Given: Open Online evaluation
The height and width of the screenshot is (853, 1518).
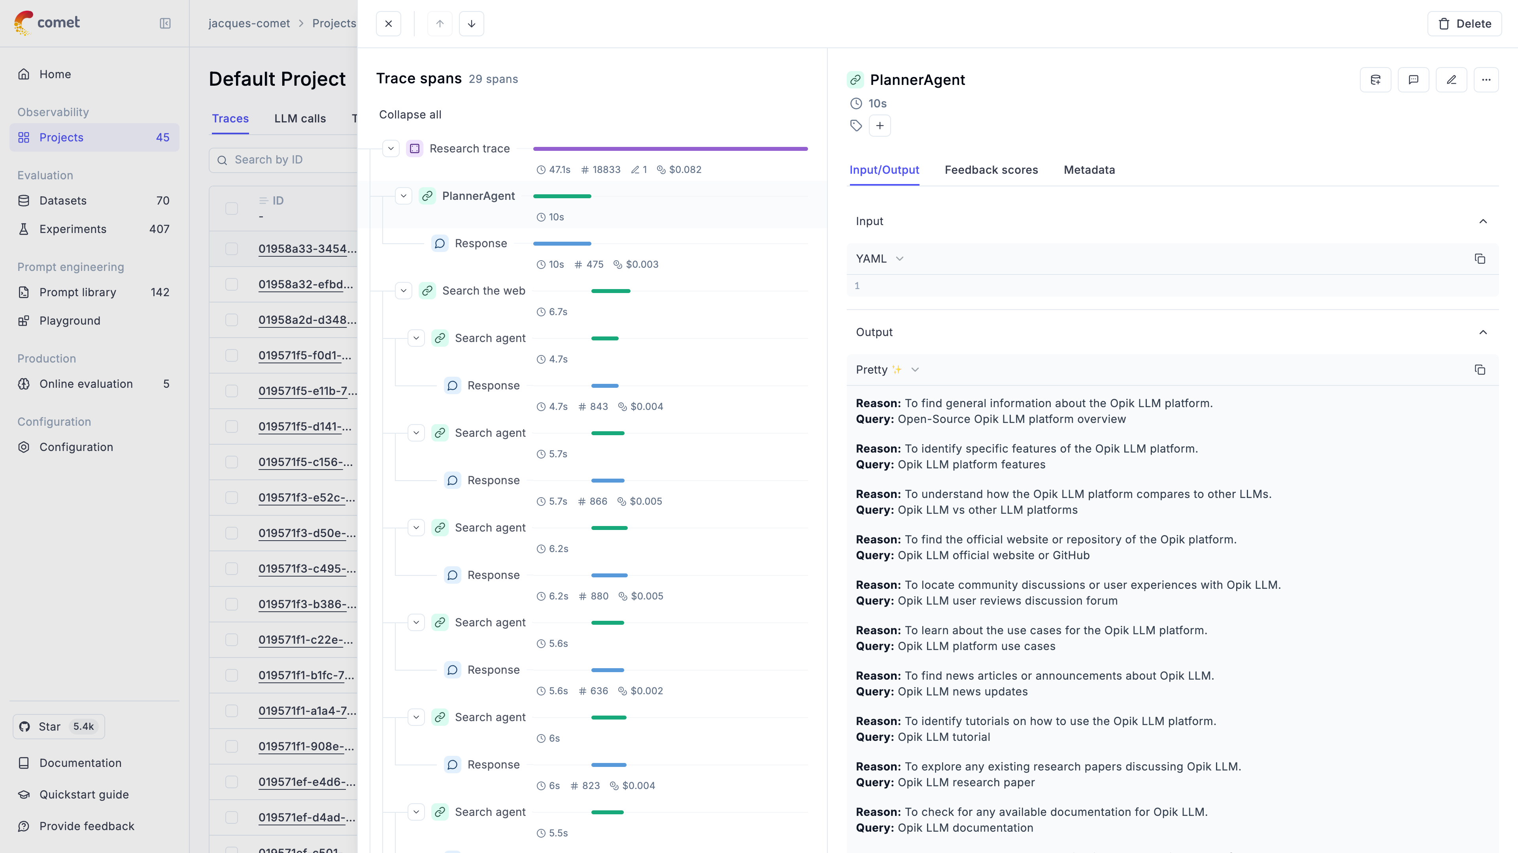Looking at the screenshot, I should pos(94,384).
